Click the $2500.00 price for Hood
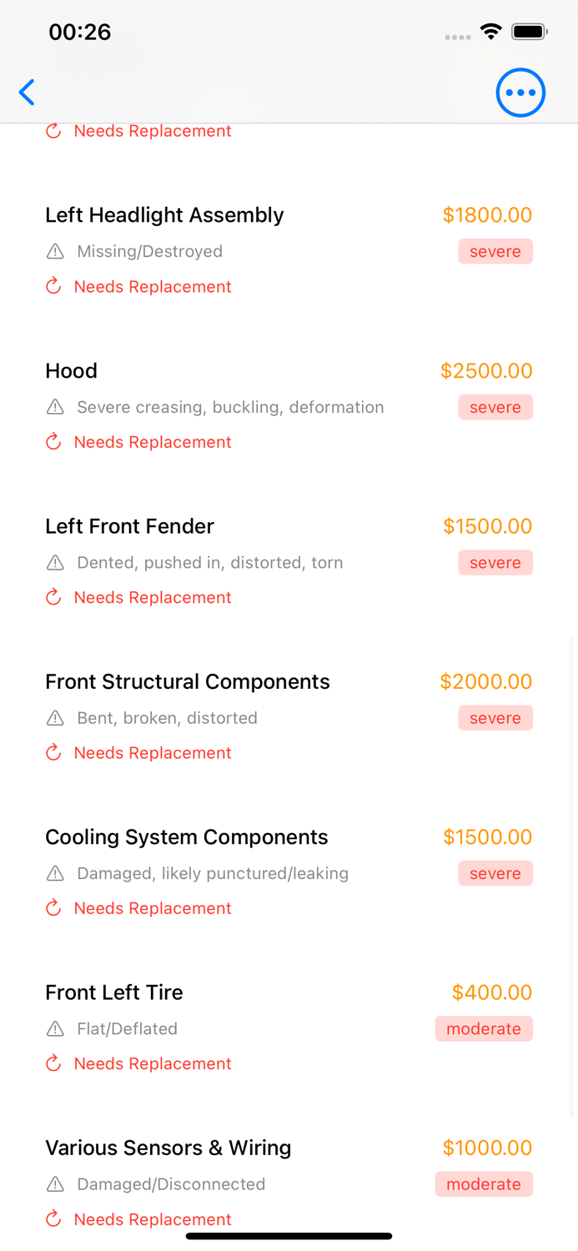The image size is (578, 1251). (486, 370)
